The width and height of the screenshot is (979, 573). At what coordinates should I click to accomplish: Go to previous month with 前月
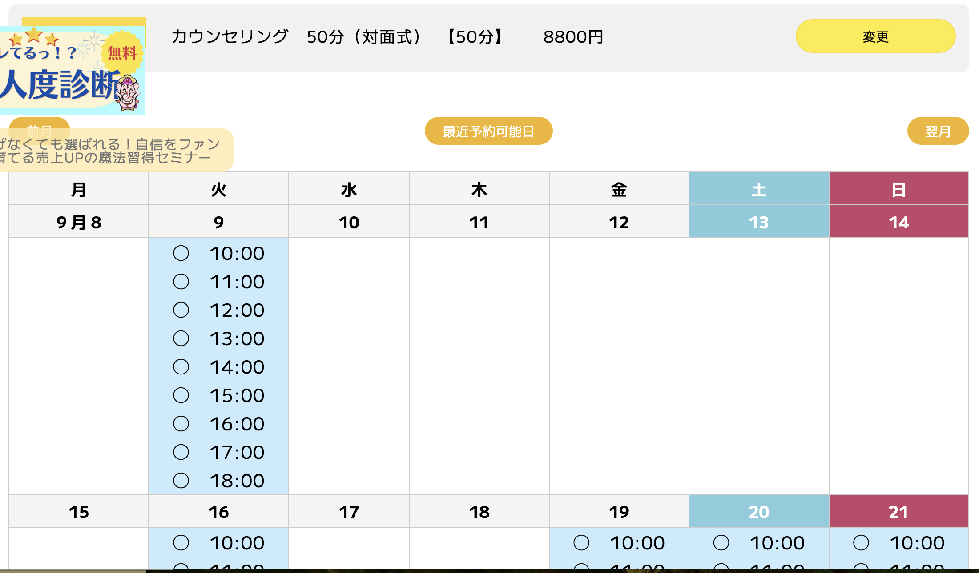click(39, 123)
